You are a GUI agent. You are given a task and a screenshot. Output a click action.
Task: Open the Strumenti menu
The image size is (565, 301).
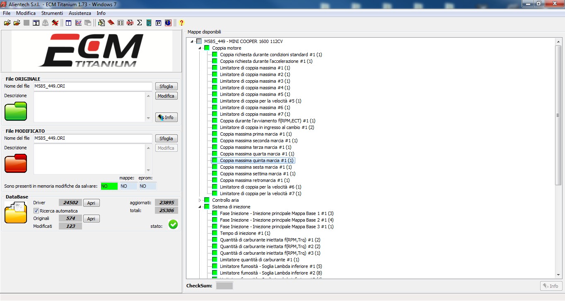pos(52,13)
